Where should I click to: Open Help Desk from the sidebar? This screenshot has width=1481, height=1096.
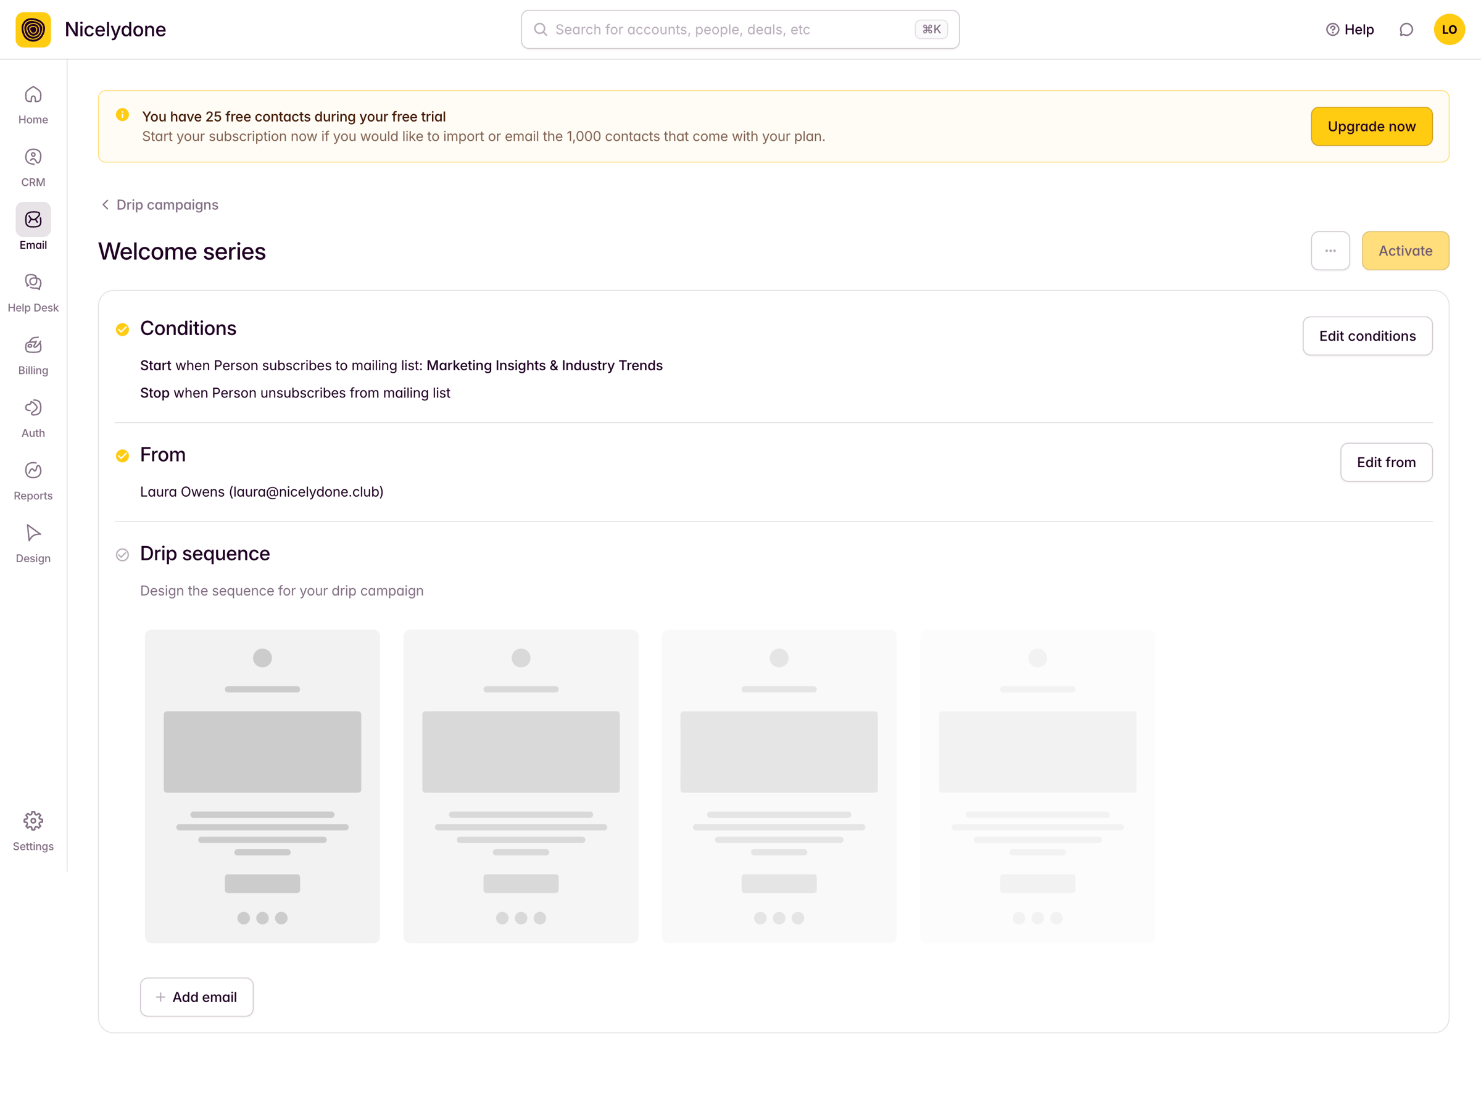[x=33, y=293]
